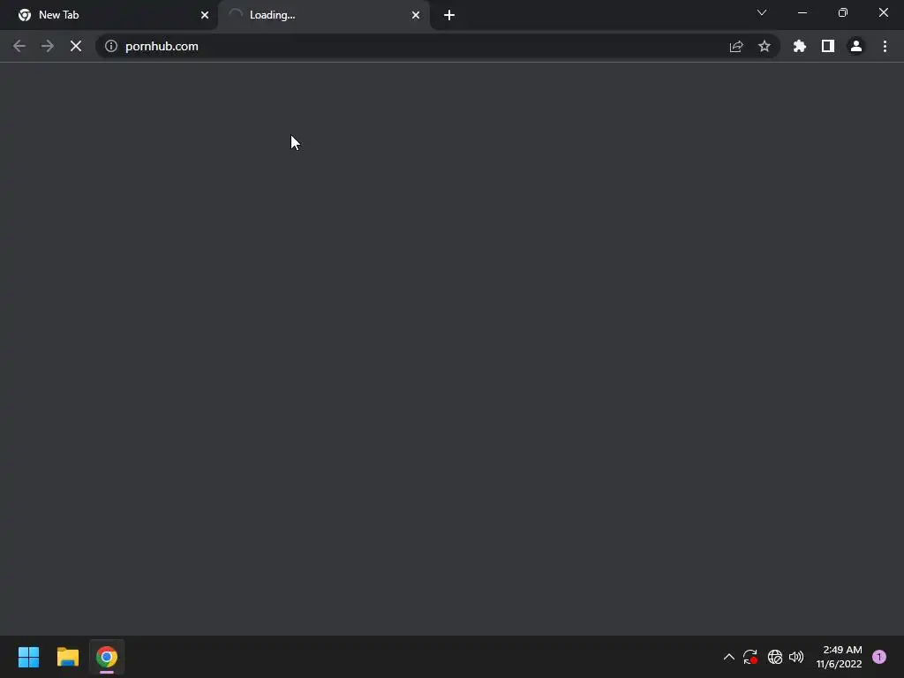Restore down the Chrome window
The height and width of the screenshot is (678, 904).
(x=843, y=12)
